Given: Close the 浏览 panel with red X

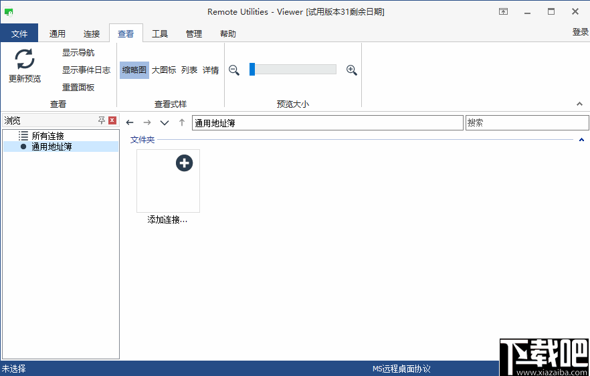Looking at the screenshot, I should pos(112,120).
